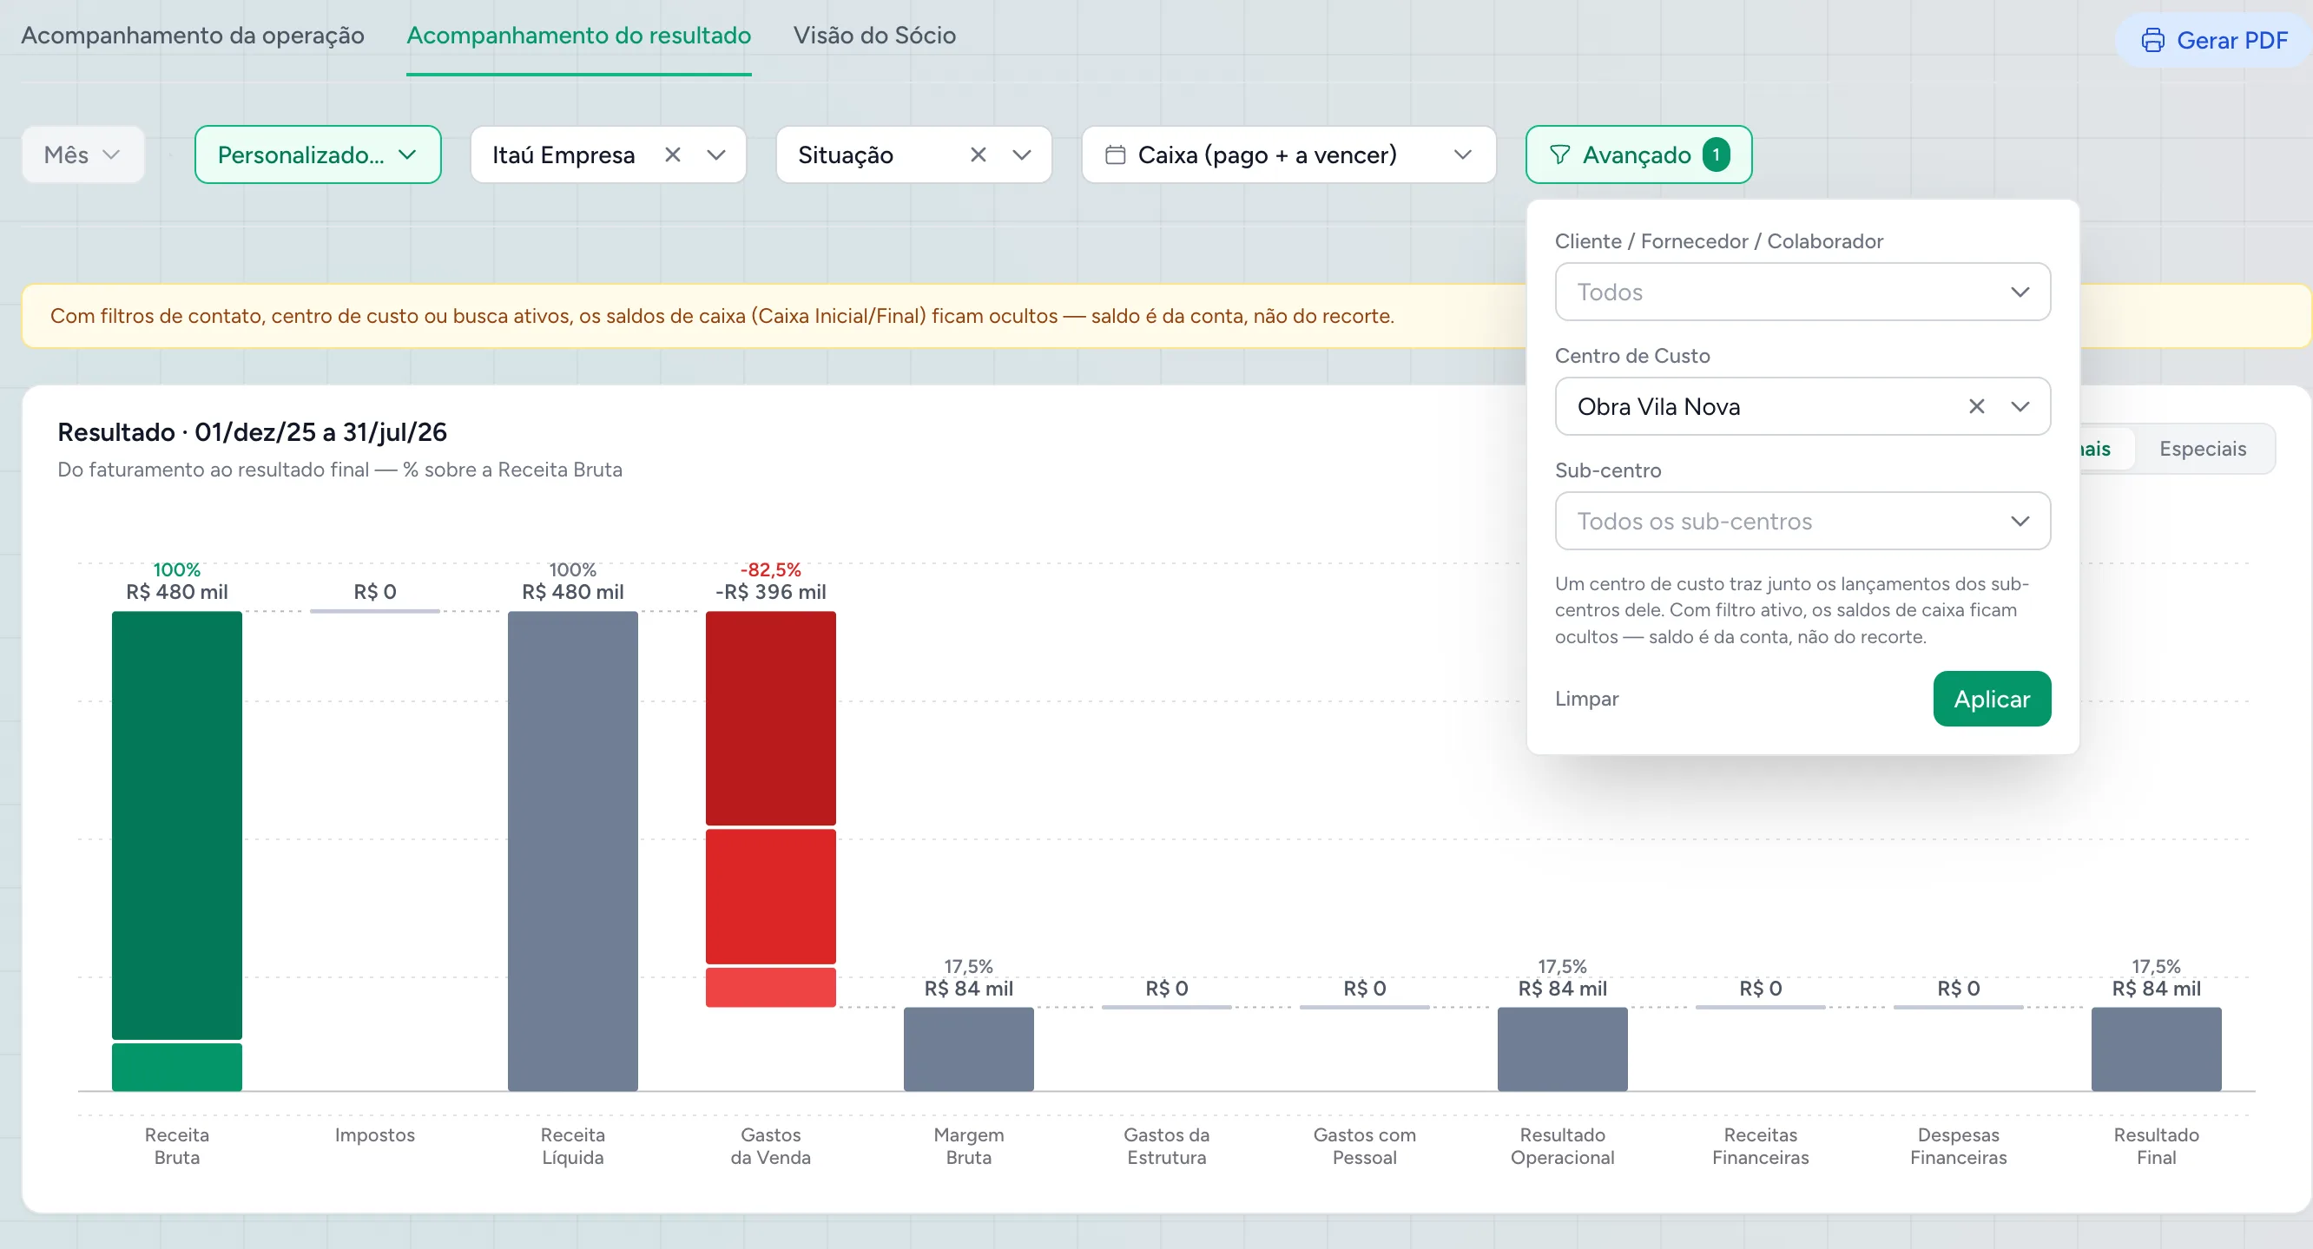Expand the Itaú Empresa account chevron
This screenshot has width=2313, height=1249.
tap(715, 154)
